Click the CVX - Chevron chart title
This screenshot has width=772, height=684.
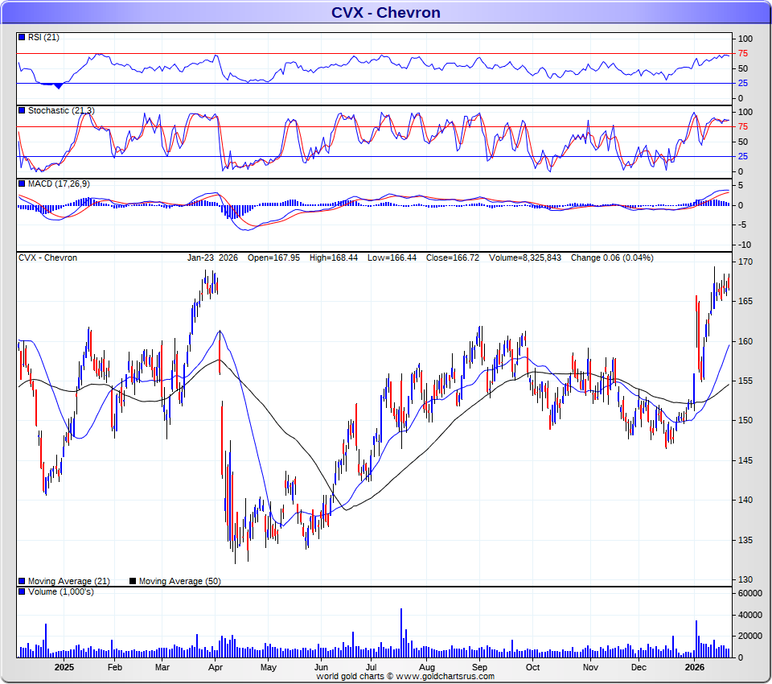[x=385, y=12]
